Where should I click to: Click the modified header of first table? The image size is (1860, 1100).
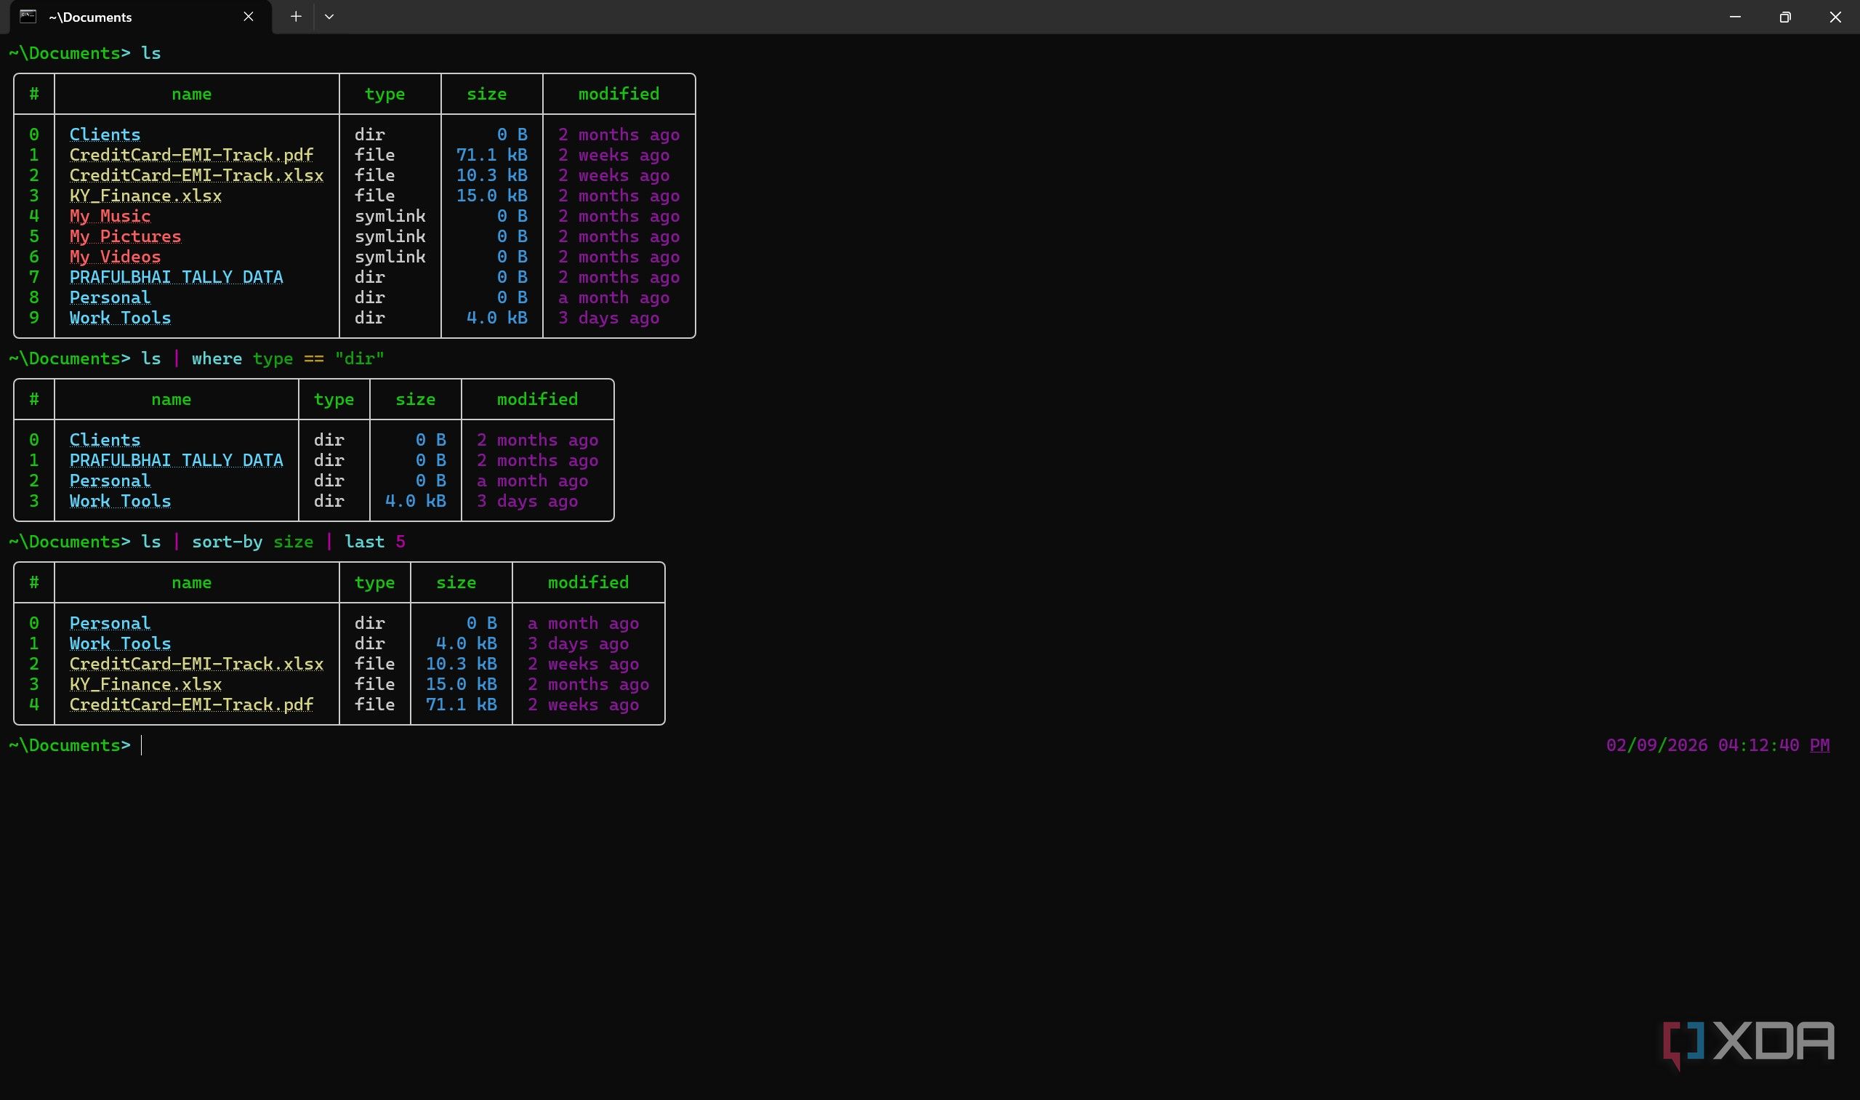(619, 94)
